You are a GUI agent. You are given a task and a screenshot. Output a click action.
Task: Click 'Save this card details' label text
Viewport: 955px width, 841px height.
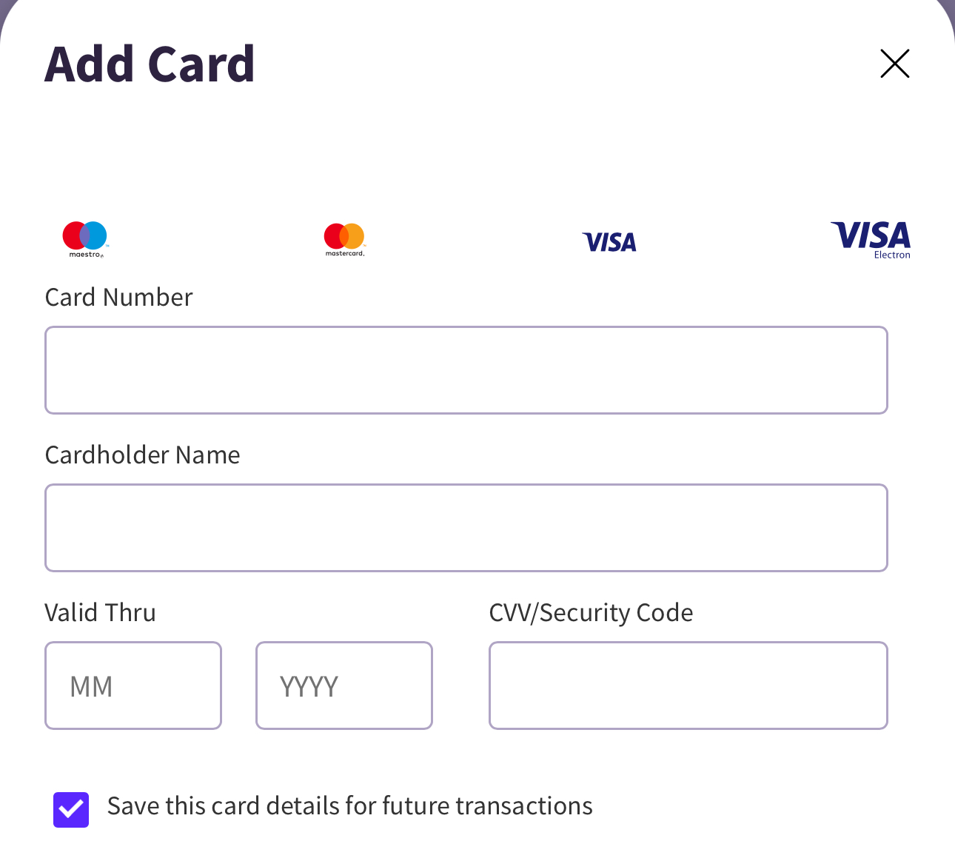[349, 805]
